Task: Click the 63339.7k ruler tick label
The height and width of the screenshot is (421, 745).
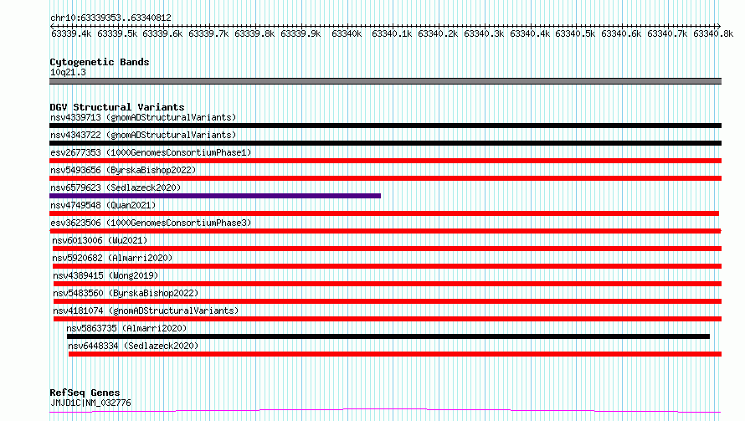Action: click(208, 33)
